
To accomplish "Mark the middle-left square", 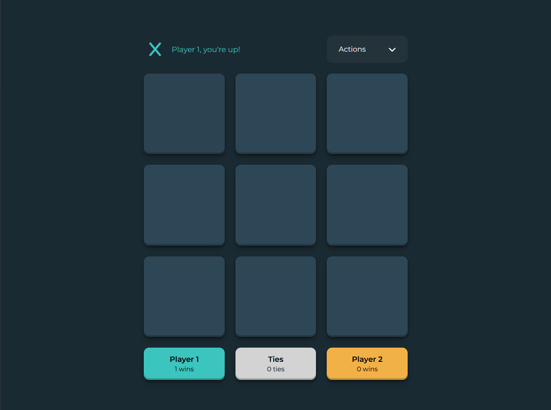I will tap(184, 205).
